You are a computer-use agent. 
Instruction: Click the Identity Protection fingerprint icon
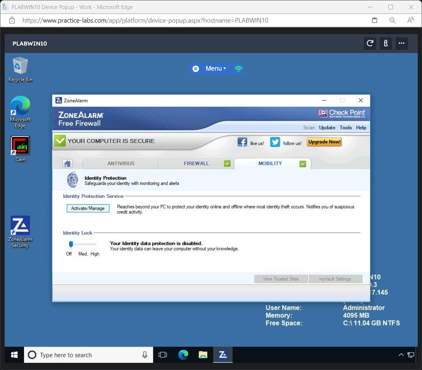pyautogui.click(x=73, y=180)
